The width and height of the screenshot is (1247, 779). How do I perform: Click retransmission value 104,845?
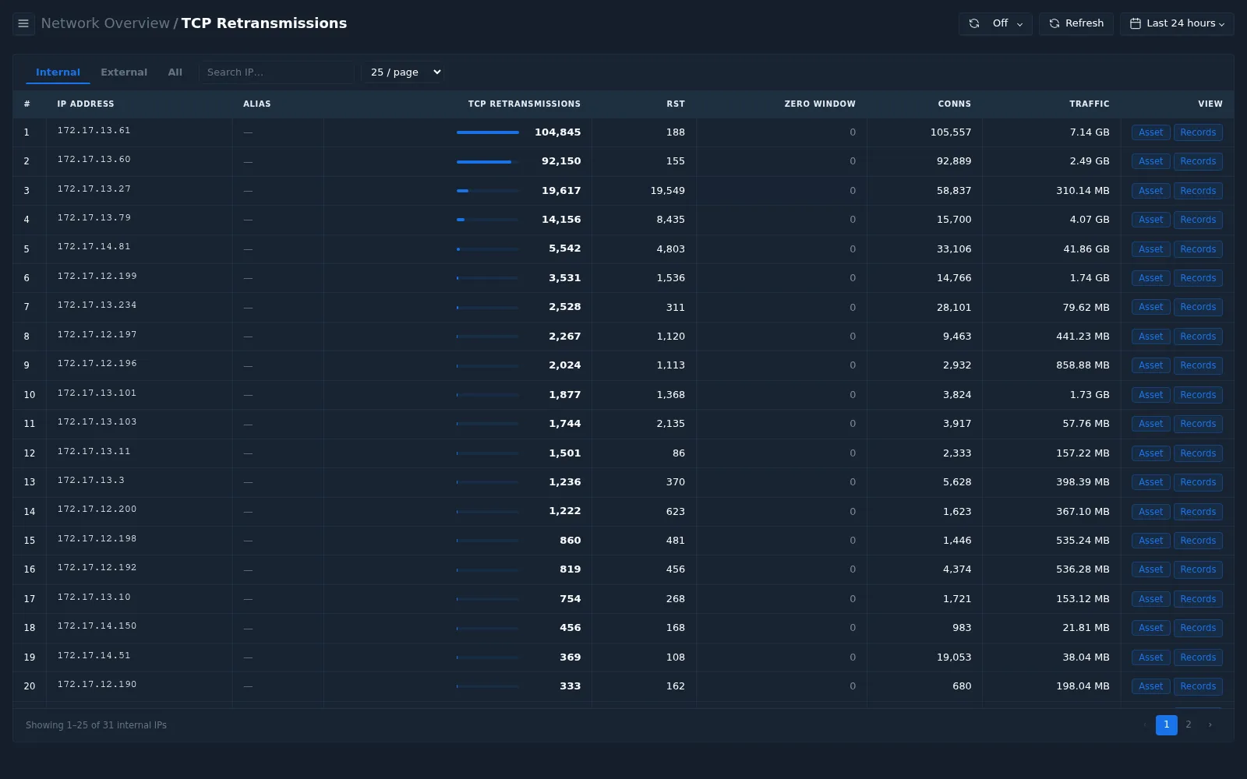click(x=557, y=132)
